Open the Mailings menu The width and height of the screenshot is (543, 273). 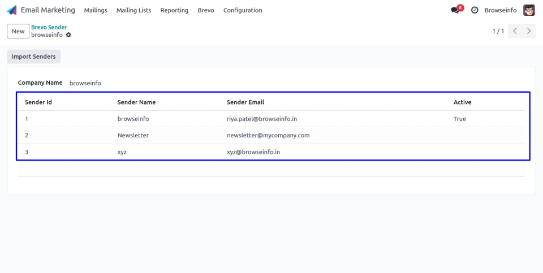[95, 10]
